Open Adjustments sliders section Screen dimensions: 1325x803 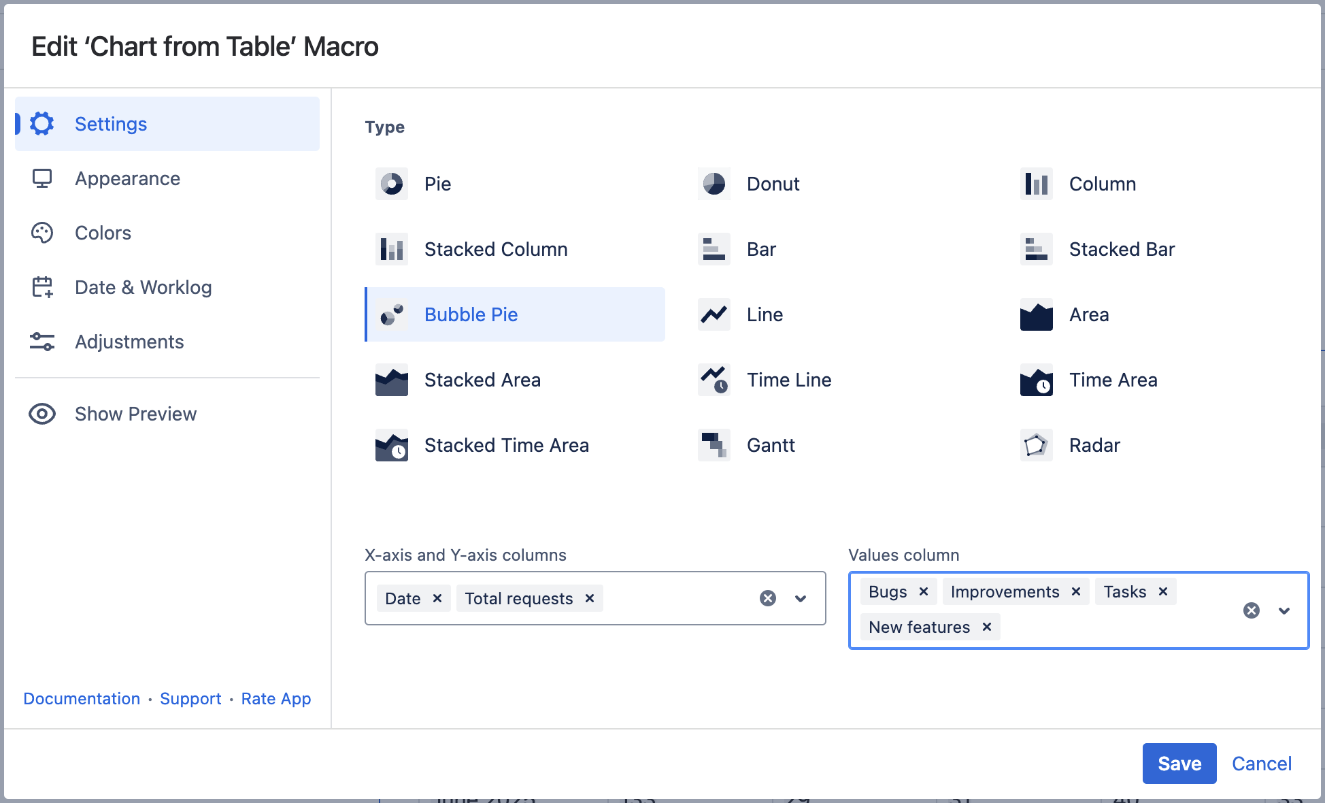129,342
